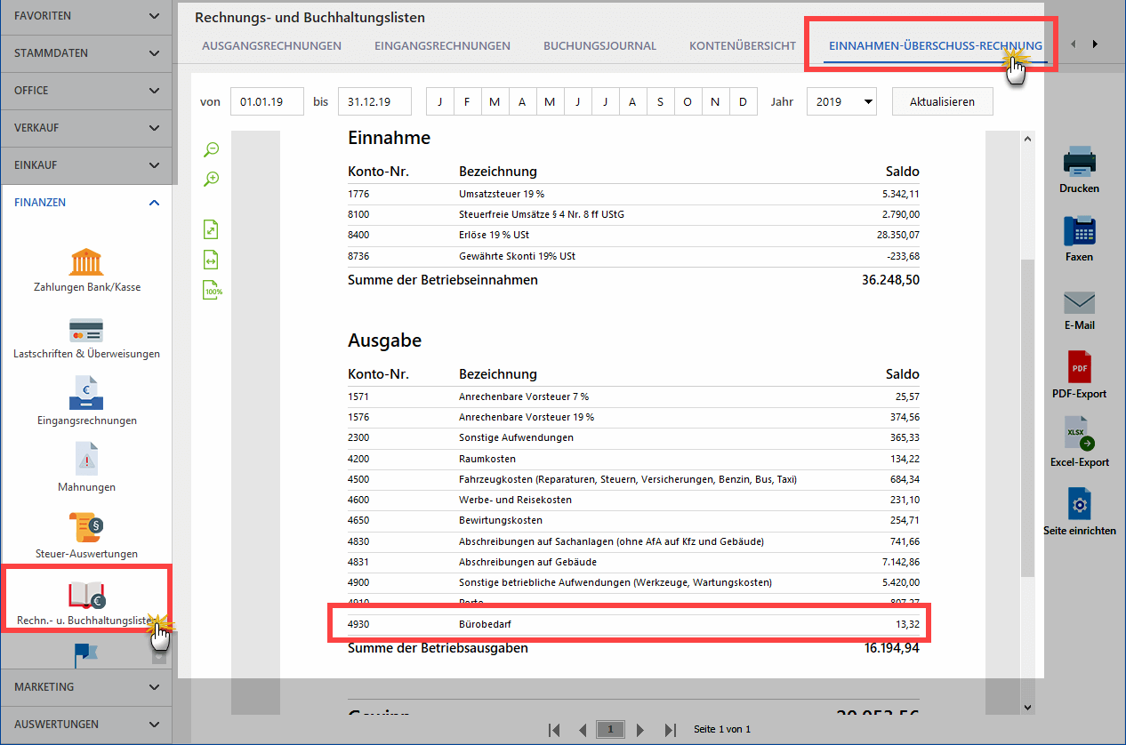Export the report as PDF
Image resolution: width=1126 pixels, height=745 pixels.
tap(1079, 375)
